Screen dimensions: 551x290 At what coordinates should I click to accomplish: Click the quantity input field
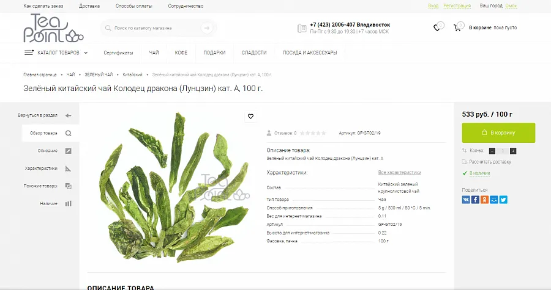pos(503,151)
